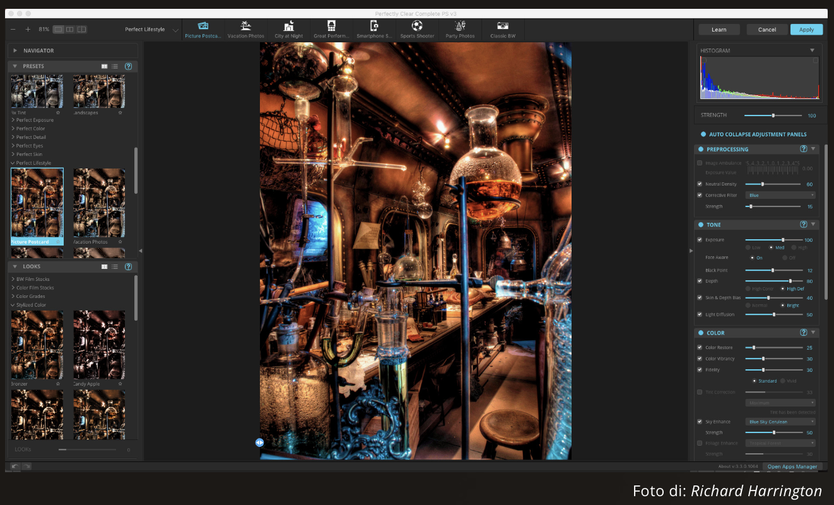This screenshot has height=505, width=834.
Task: Open help for the Tone panel
Action: point(804,224)
